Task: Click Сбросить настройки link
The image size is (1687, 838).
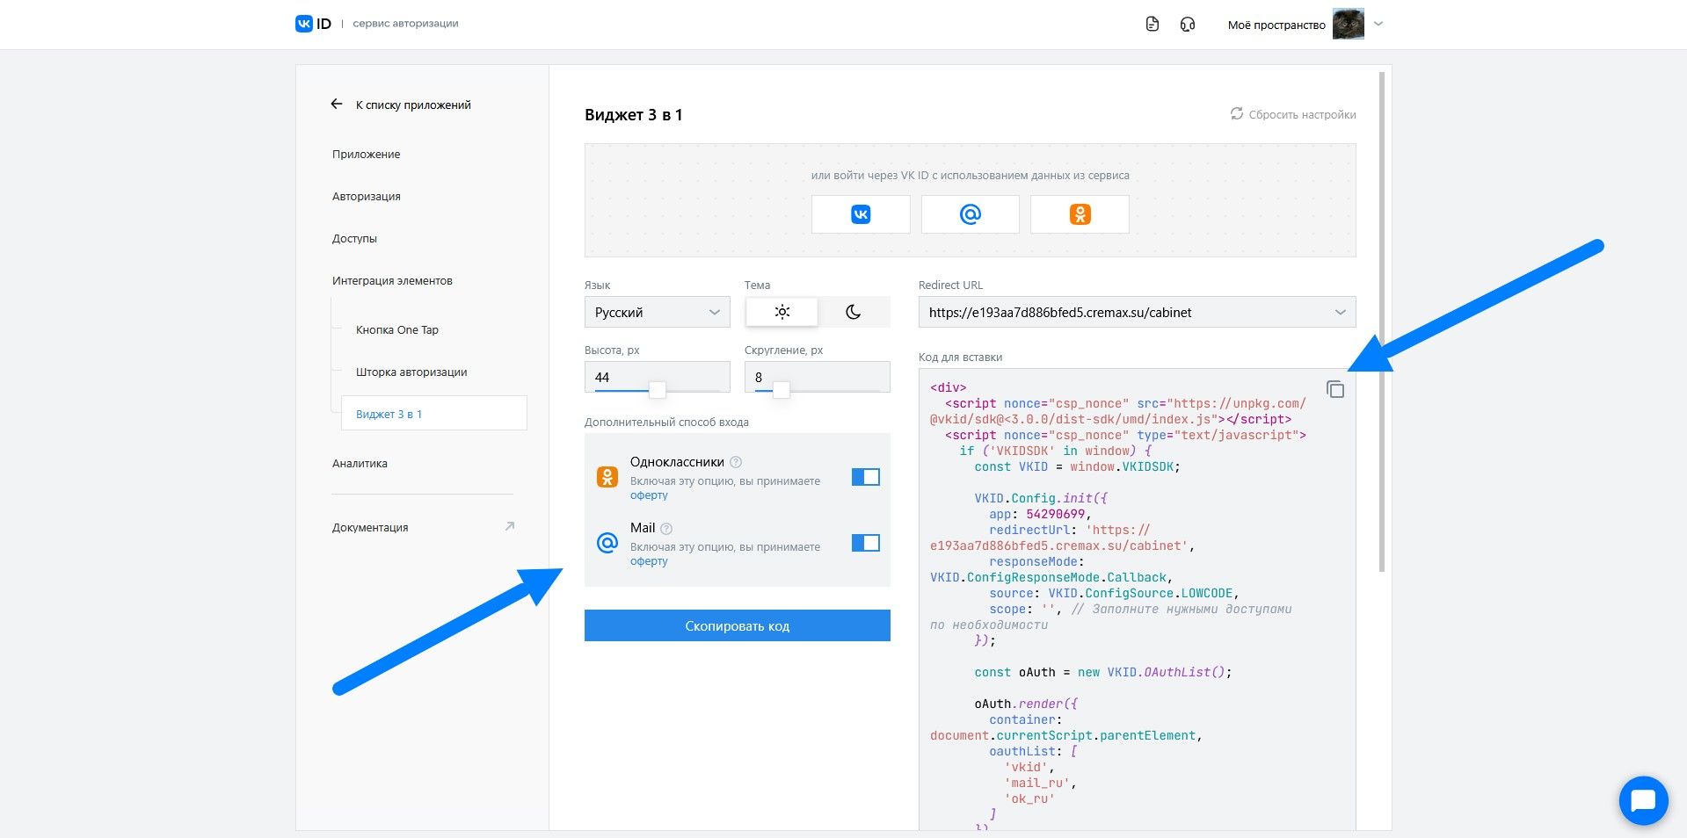Action: (x=1292, y=114)
